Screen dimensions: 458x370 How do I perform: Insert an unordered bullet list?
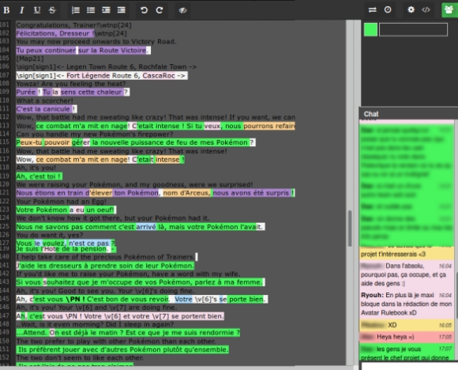point(91,10)
